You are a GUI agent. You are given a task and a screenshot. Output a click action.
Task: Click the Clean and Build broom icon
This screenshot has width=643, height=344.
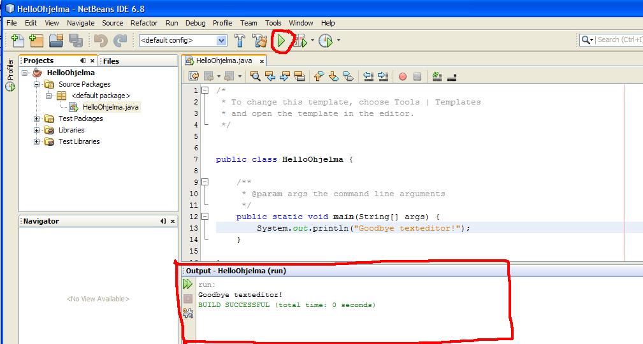click(259, 40)
